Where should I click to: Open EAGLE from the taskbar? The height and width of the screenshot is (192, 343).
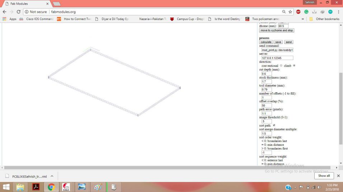click(x=66, y=187)
